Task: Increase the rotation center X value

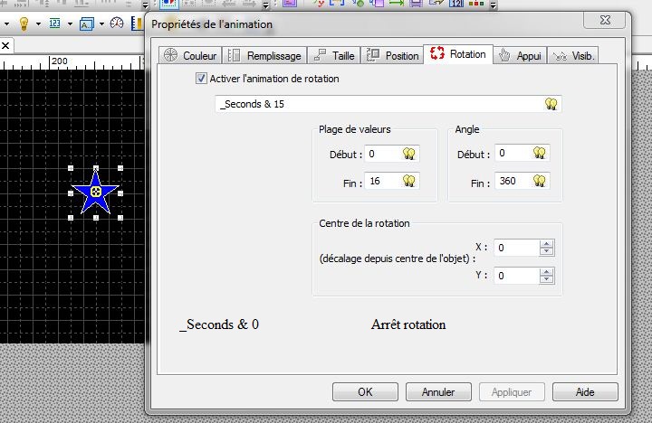Action: (x=546, y=243)
